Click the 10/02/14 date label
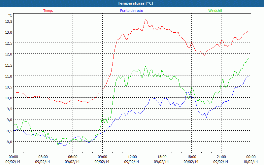This screenshot has width=264, height=165. pyautogui.click(x=250, y=162)
